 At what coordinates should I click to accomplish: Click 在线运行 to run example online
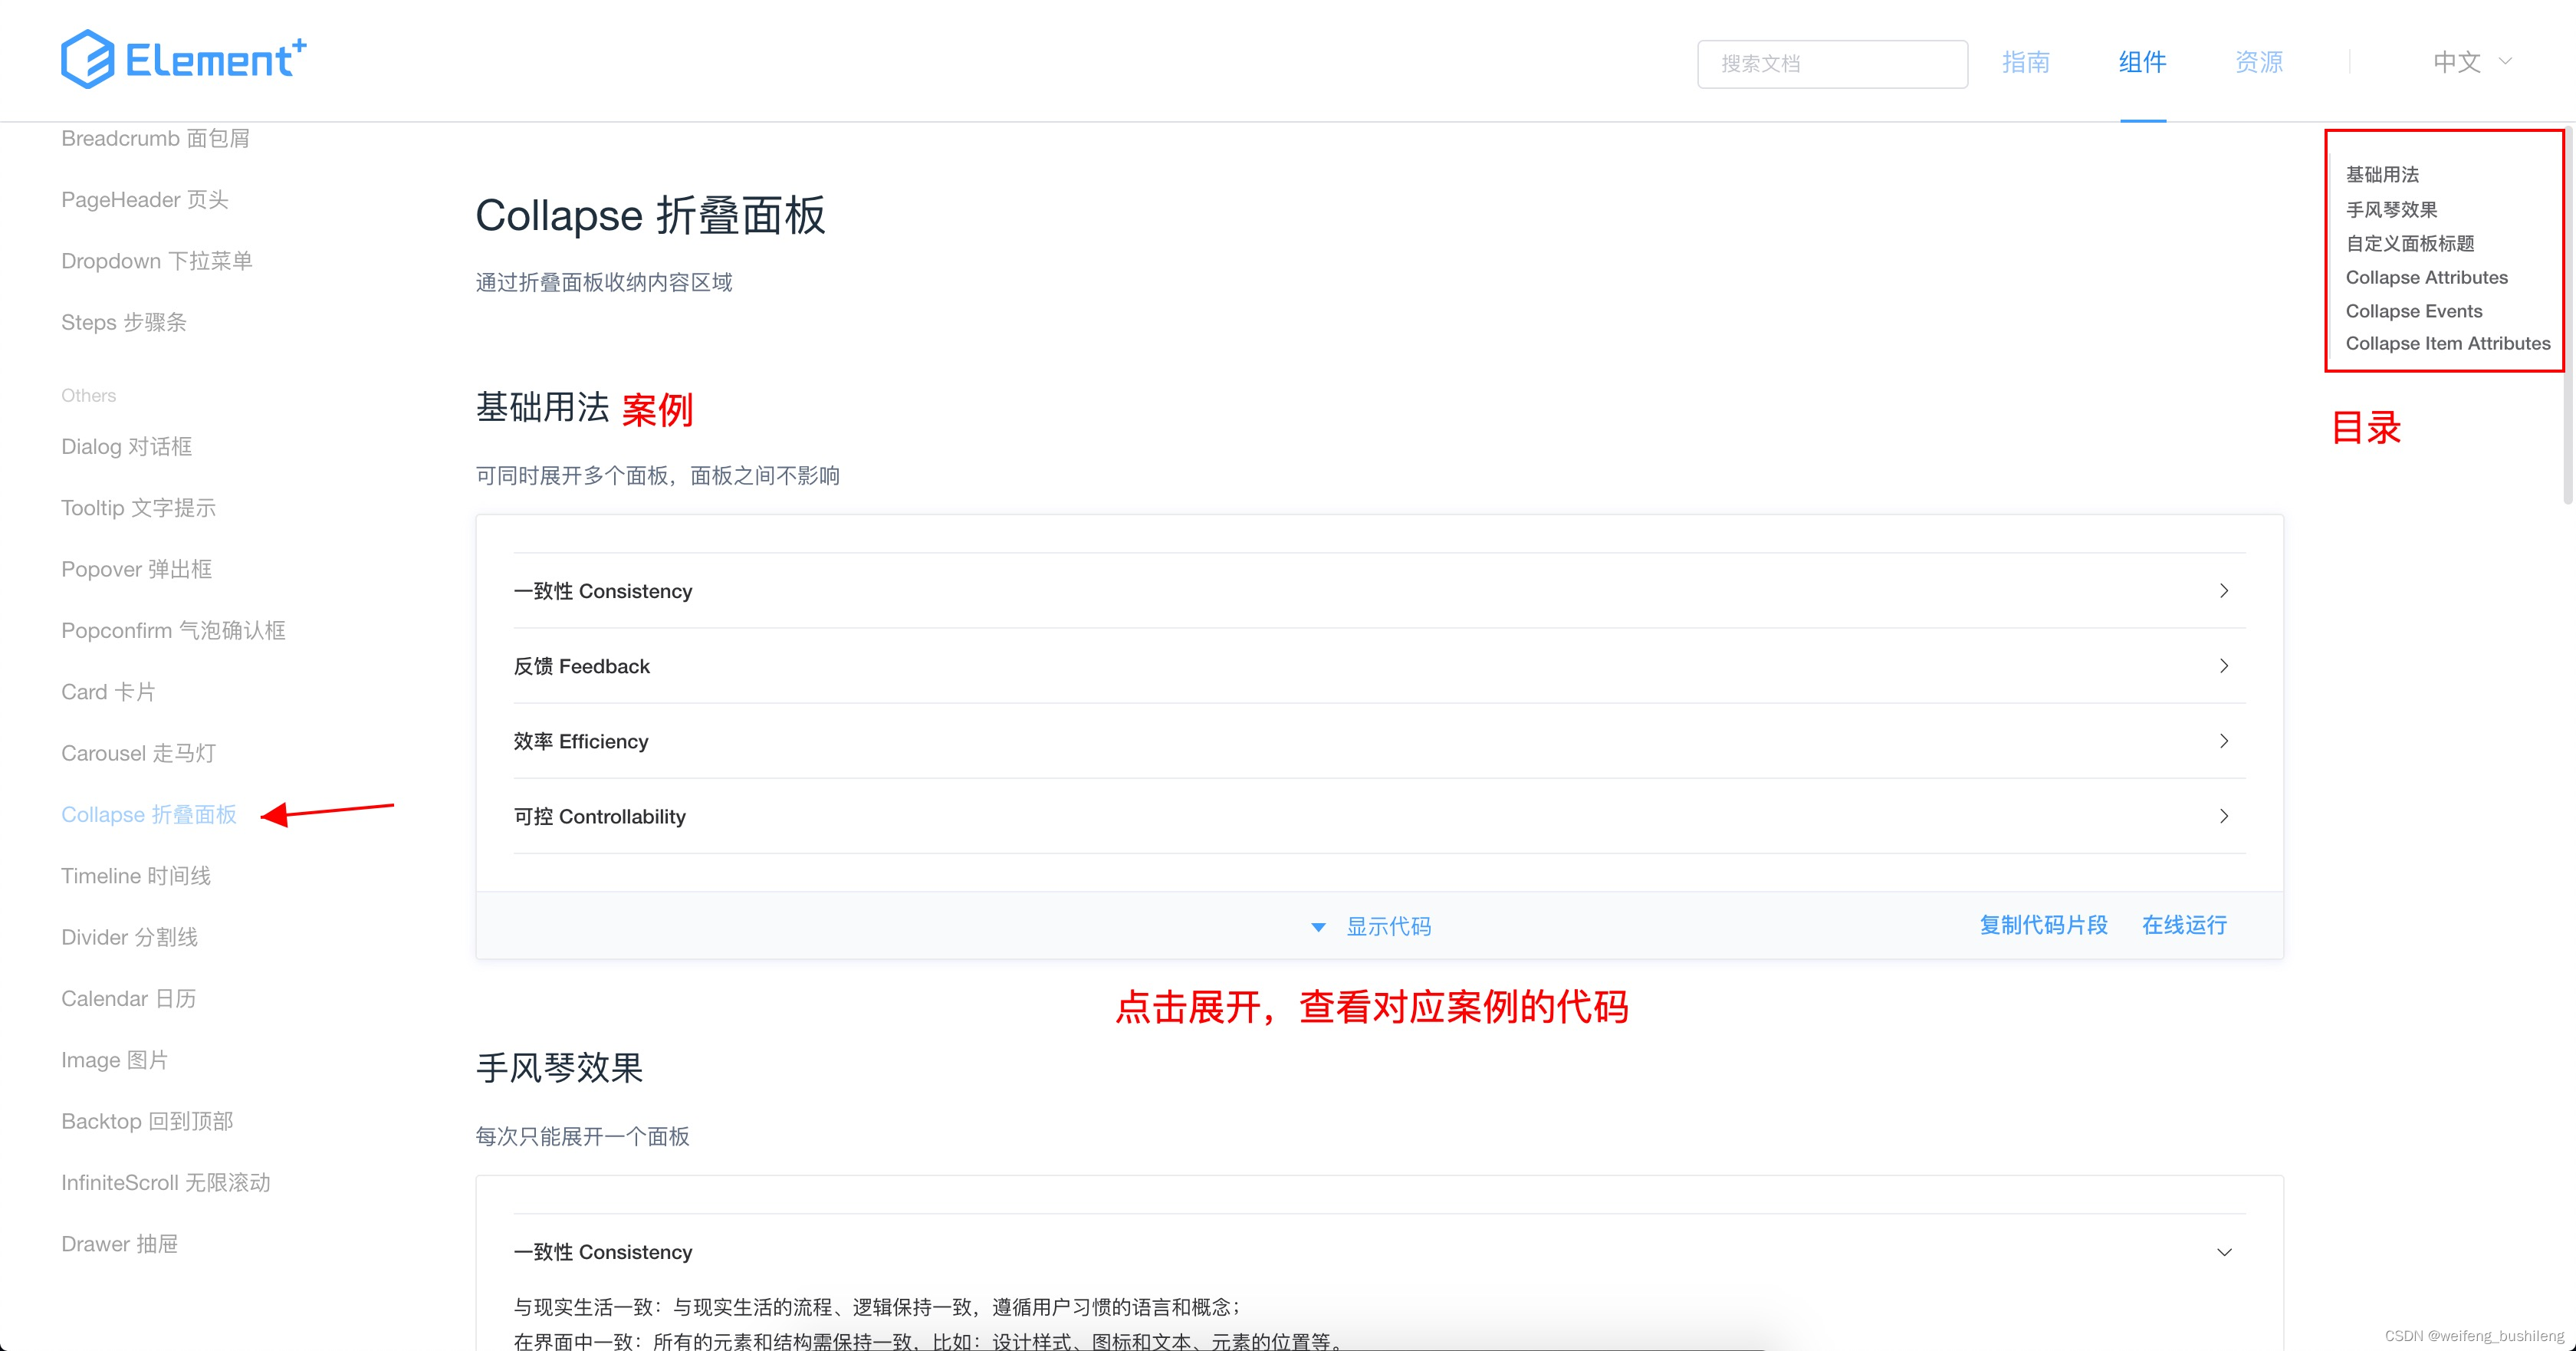point(2184,925)
